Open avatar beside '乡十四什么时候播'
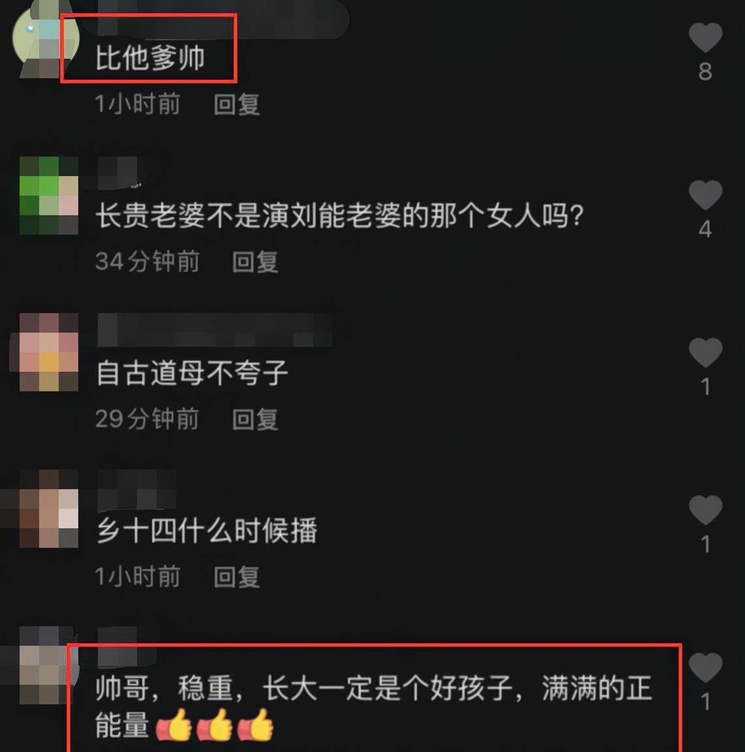745x752 pixels. tap(48, 509)
